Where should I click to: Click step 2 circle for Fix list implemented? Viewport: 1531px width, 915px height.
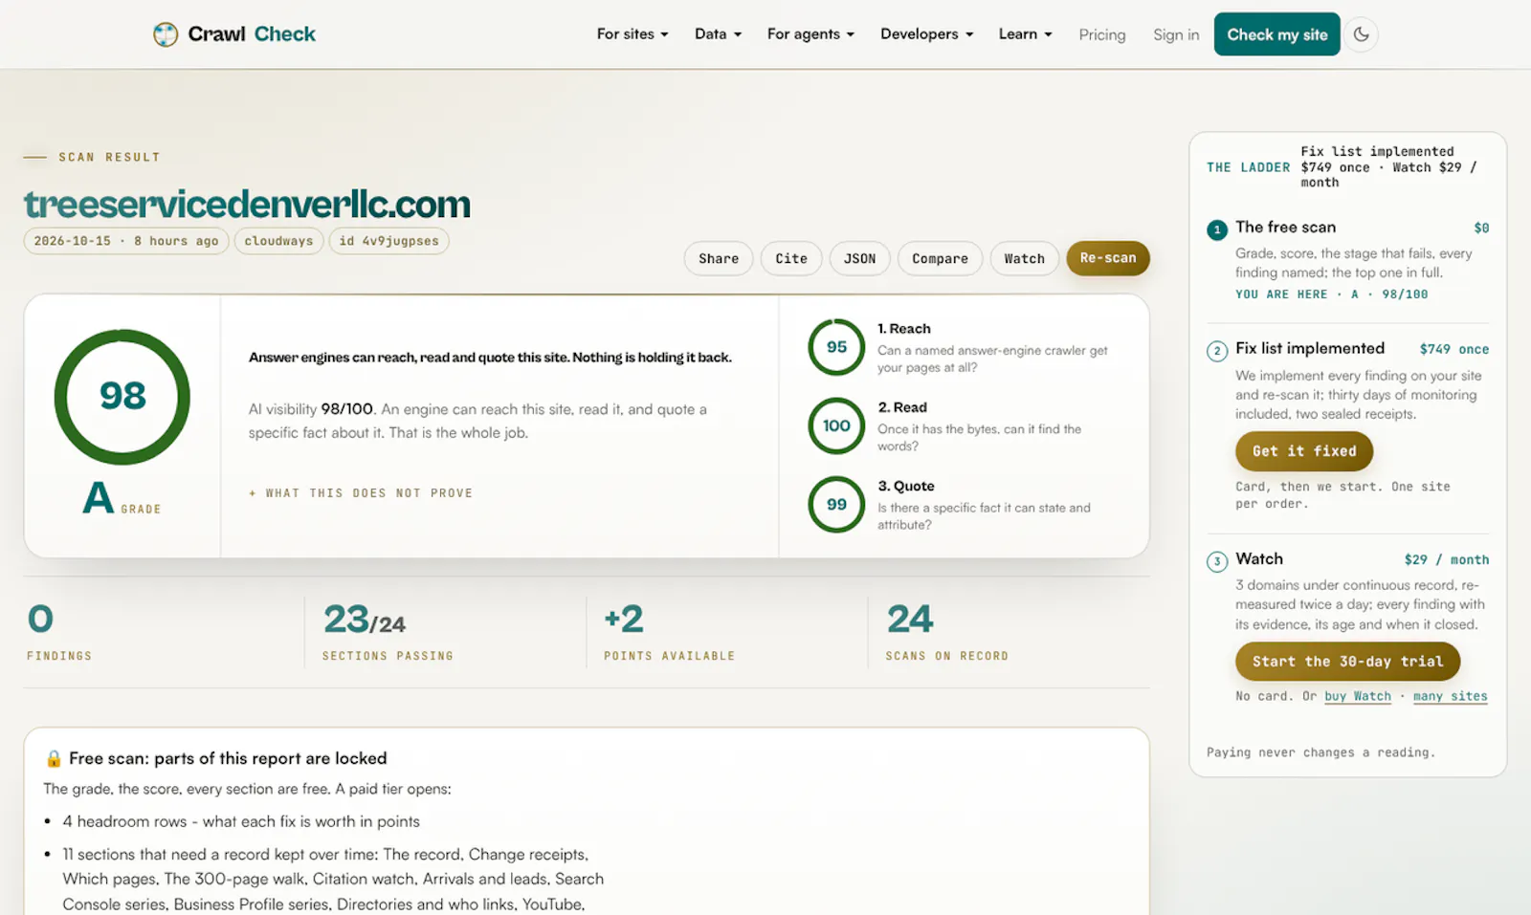(1217, 351)
